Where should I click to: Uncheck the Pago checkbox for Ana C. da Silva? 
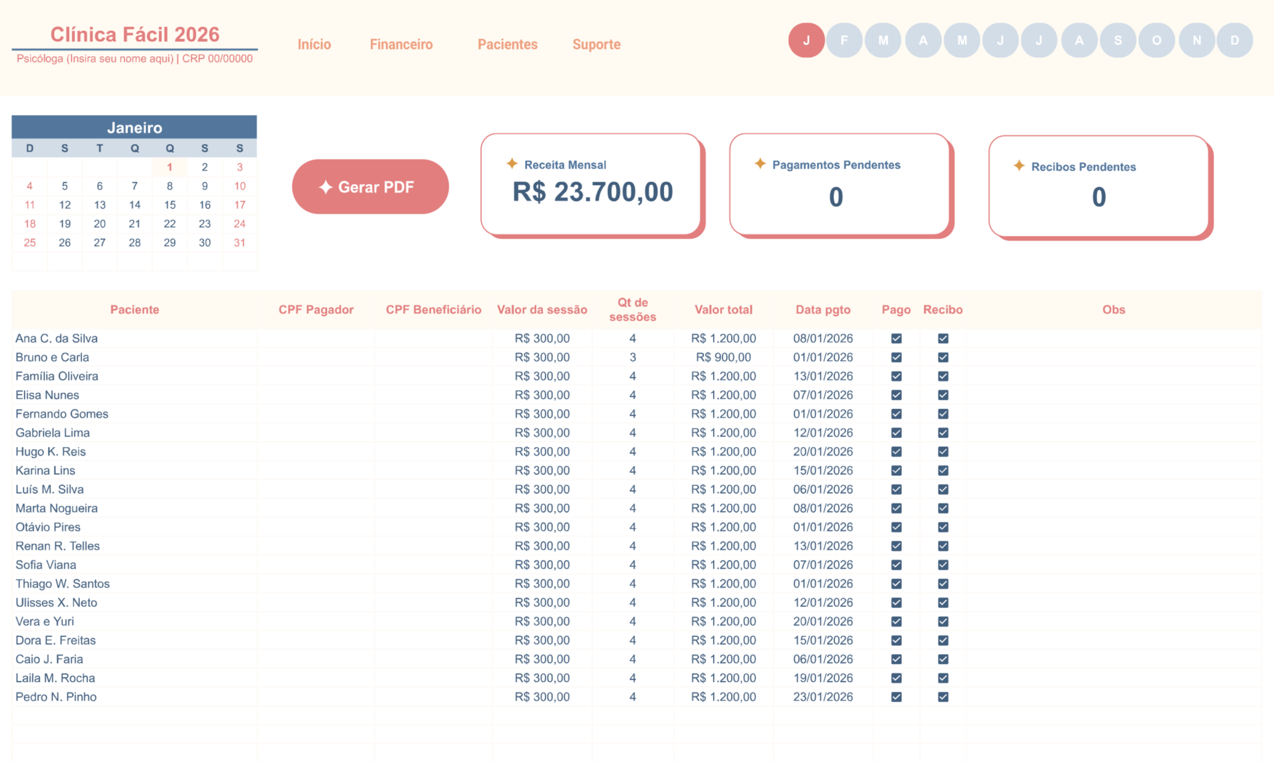click(896, 338)
